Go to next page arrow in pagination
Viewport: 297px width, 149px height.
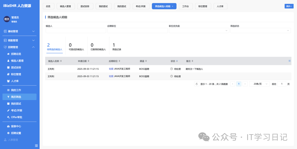[245, 84]
